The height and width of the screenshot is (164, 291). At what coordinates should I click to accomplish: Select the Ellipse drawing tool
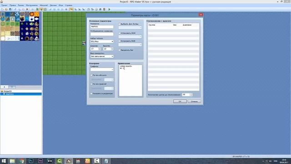pos(58,9)
